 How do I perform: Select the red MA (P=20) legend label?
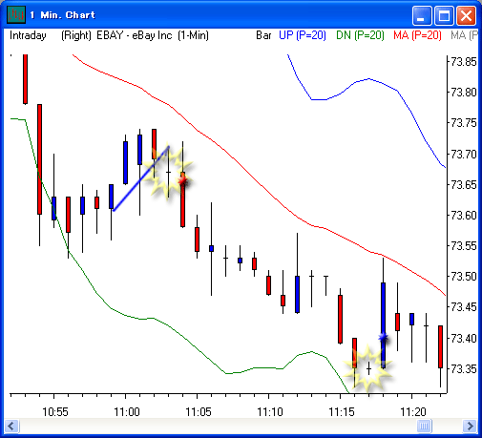pyautogui.click(x=417, y=35)
